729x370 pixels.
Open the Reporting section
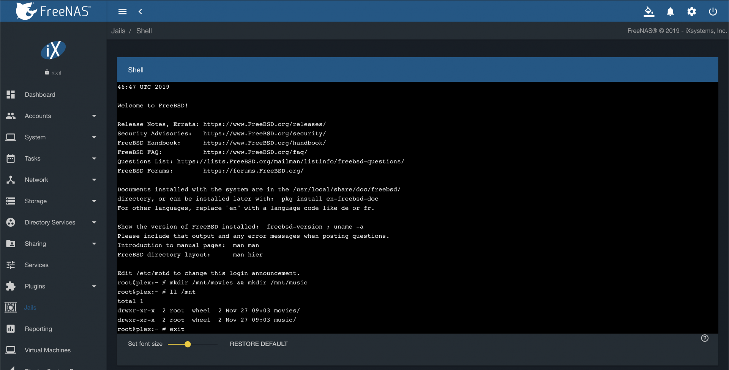[38, 329]
